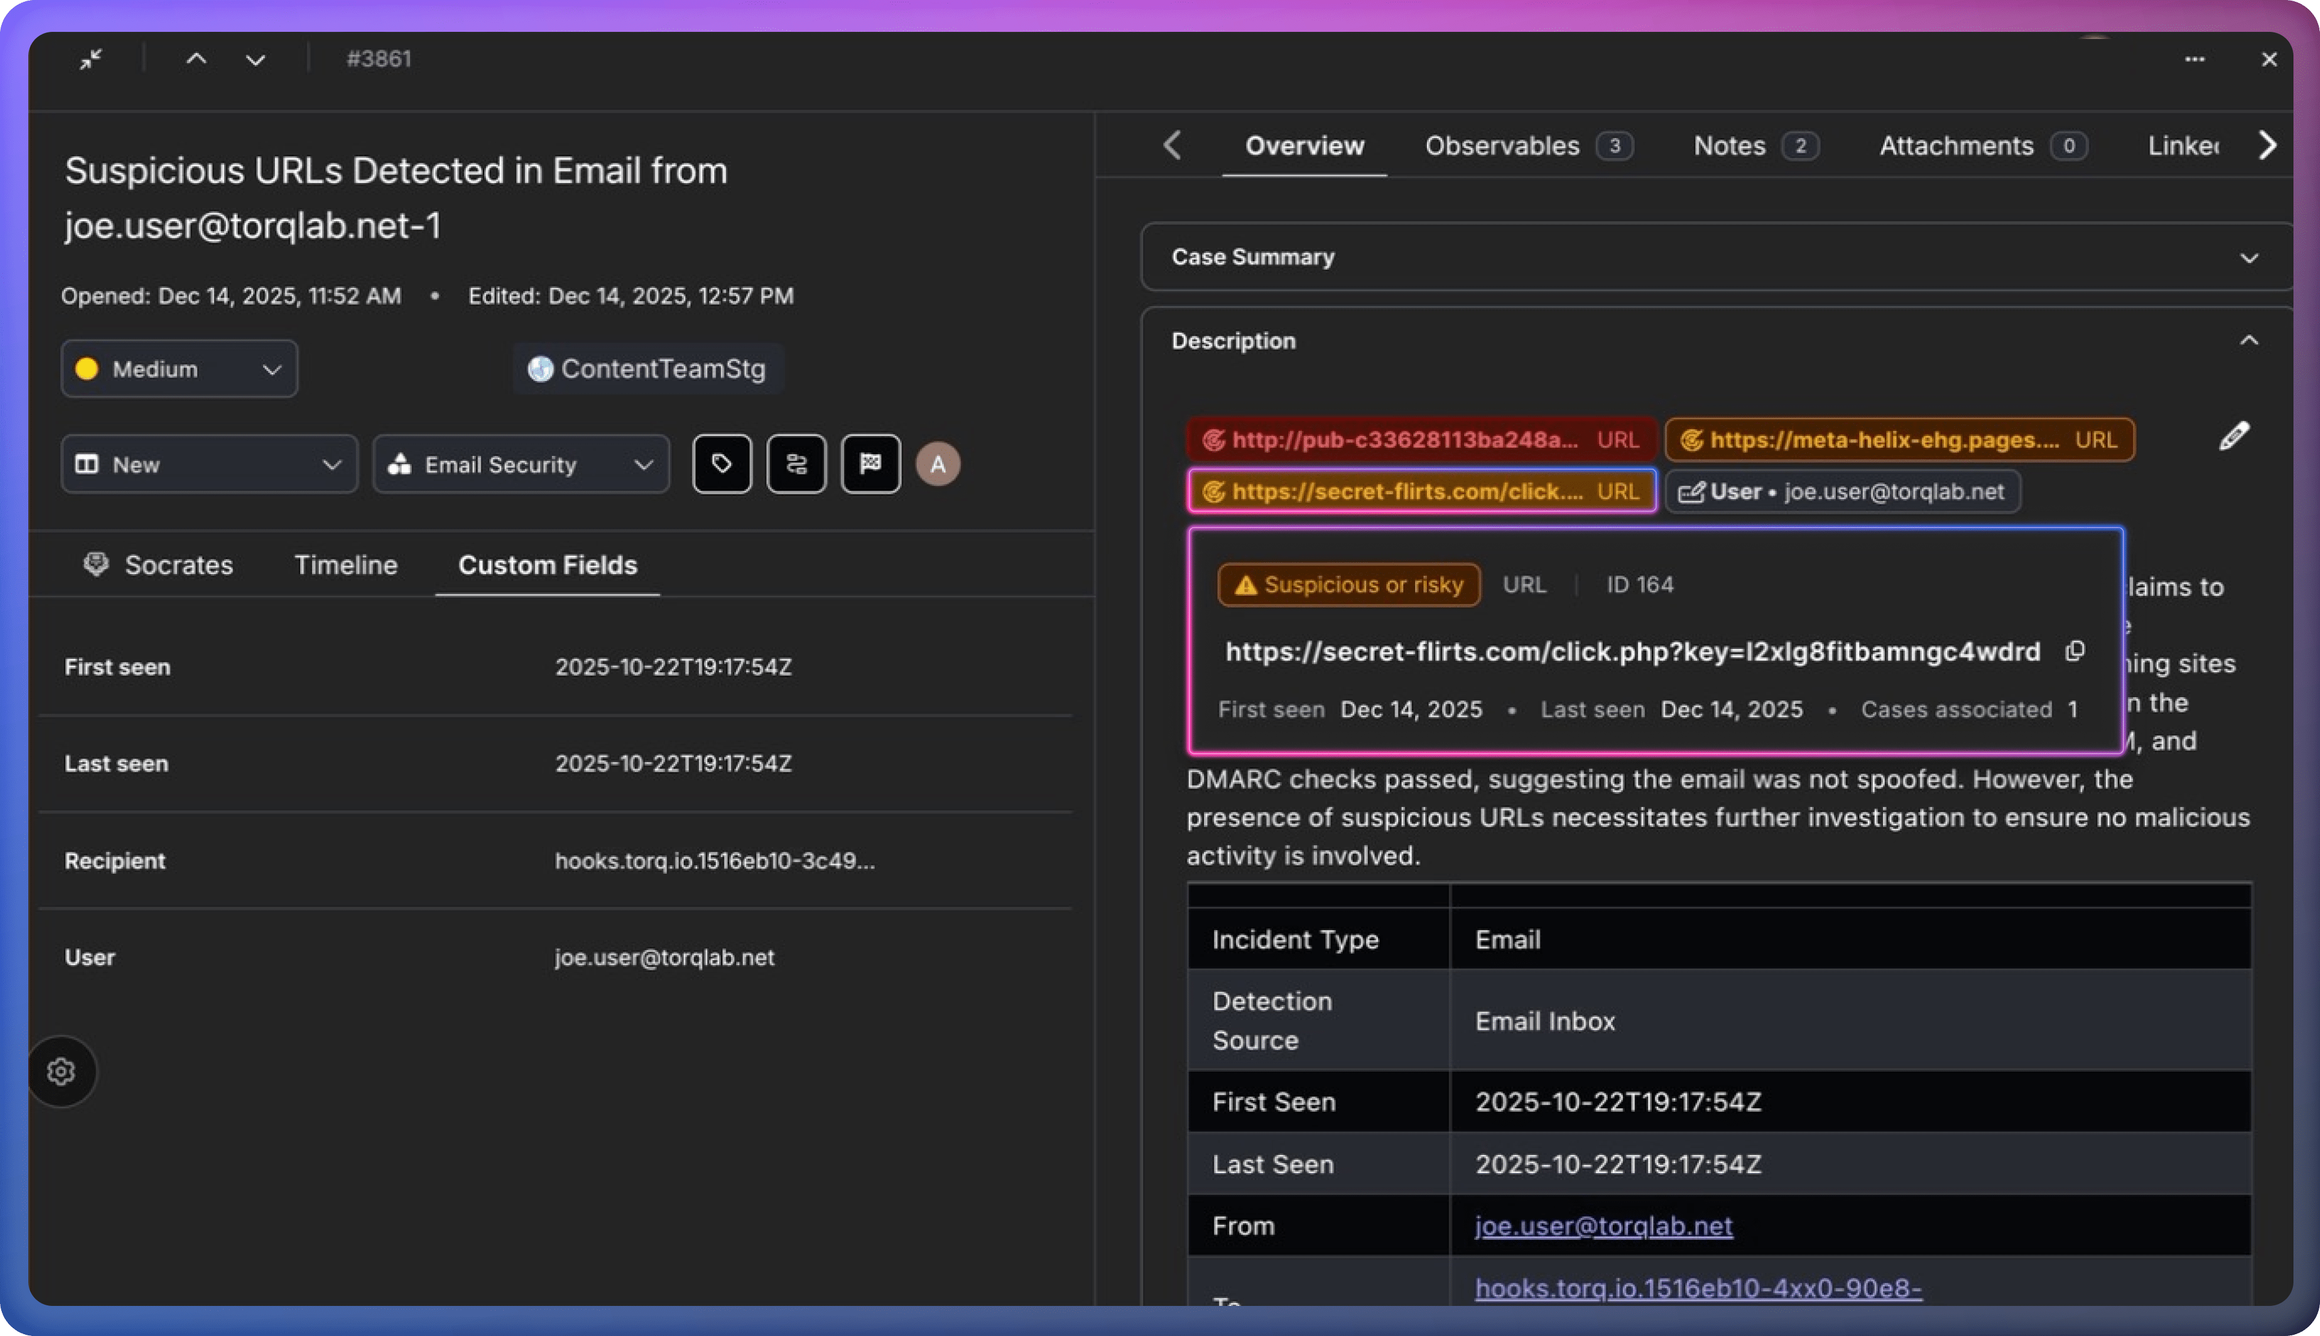Viewport: 2320px width, 1336px height.
Task: Edit description with pencil icon
Action: coord(2234,436)
